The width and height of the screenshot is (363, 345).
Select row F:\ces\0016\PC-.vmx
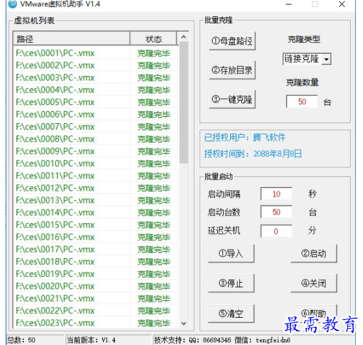[x=96, y=237]
